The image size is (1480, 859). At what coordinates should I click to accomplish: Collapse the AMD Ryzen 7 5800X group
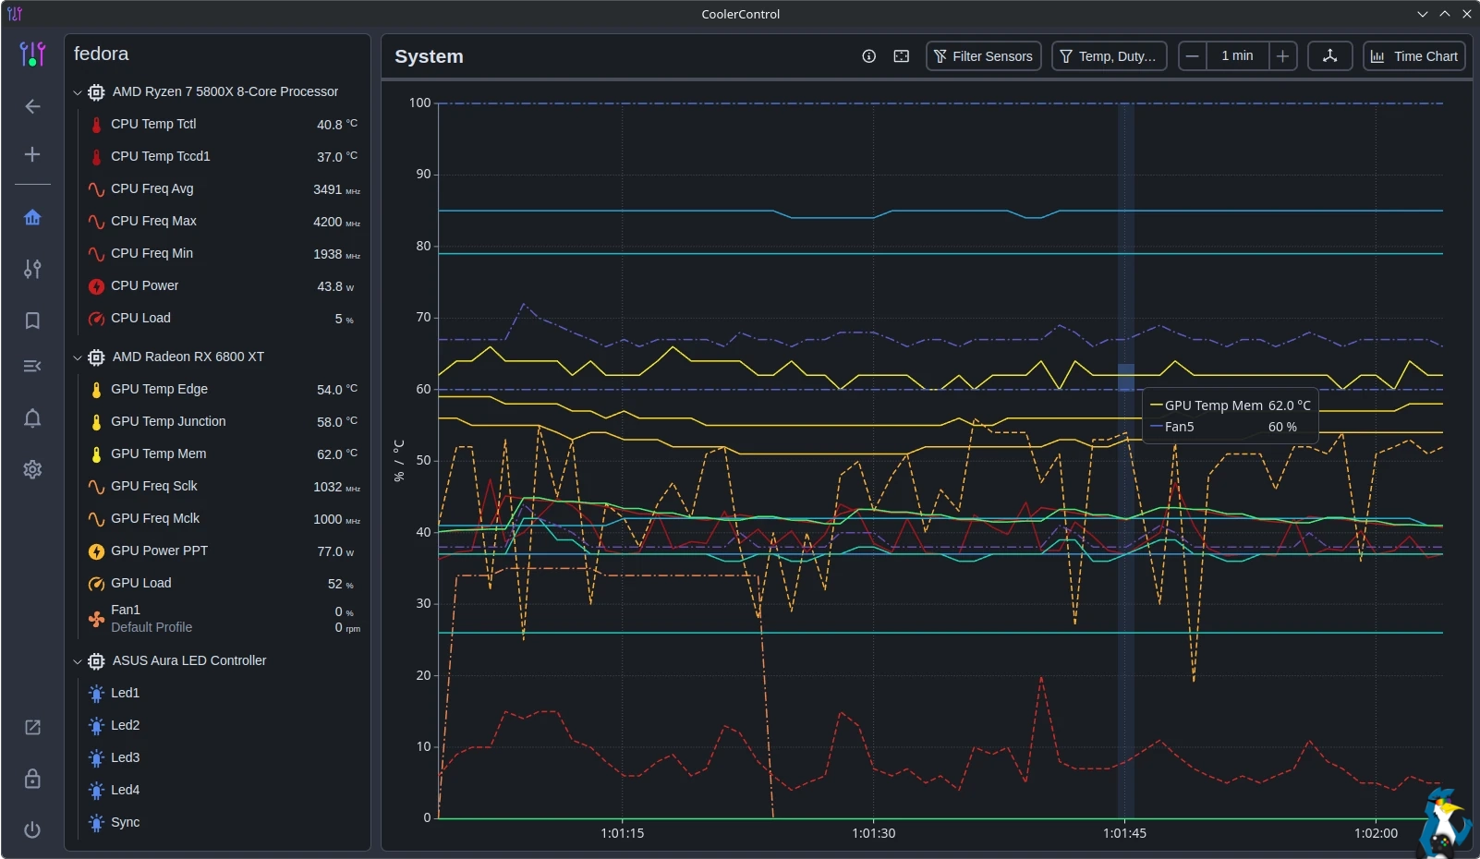click(x=78, y=92)
